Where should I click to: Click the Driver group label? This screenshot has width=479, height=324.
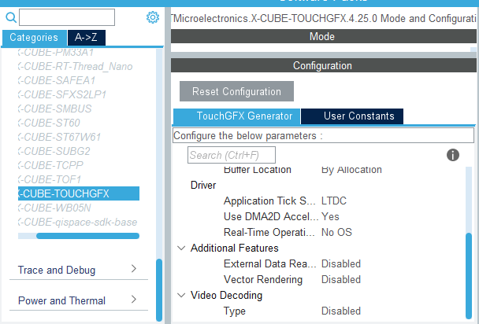pos(203,185)
